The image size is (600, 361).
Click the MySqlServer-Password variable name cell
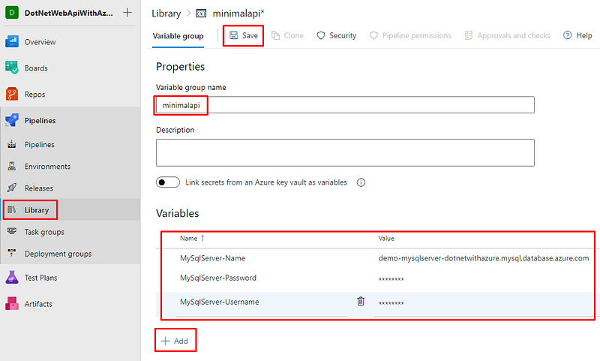[x=218, y=278]
